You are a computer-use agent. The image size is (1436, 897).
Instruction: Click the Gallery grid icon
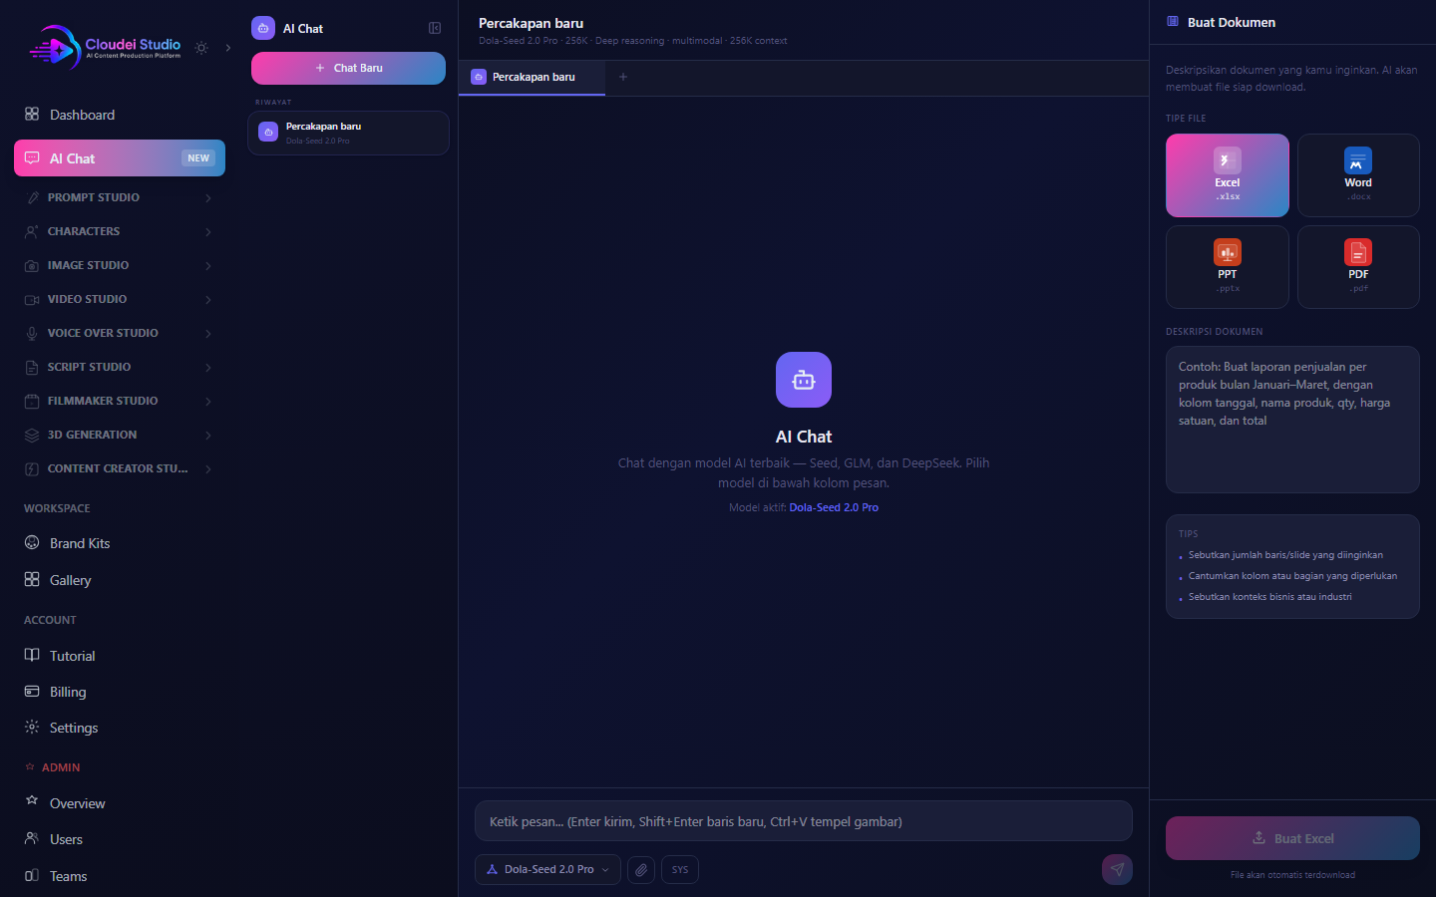click(x=32, y=579)
